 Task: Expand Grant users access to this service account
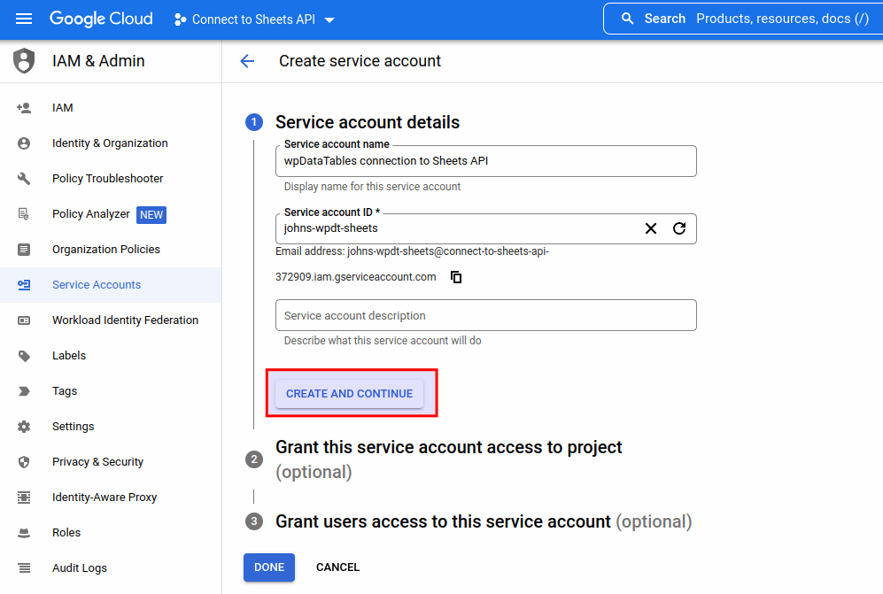[484, 522]
